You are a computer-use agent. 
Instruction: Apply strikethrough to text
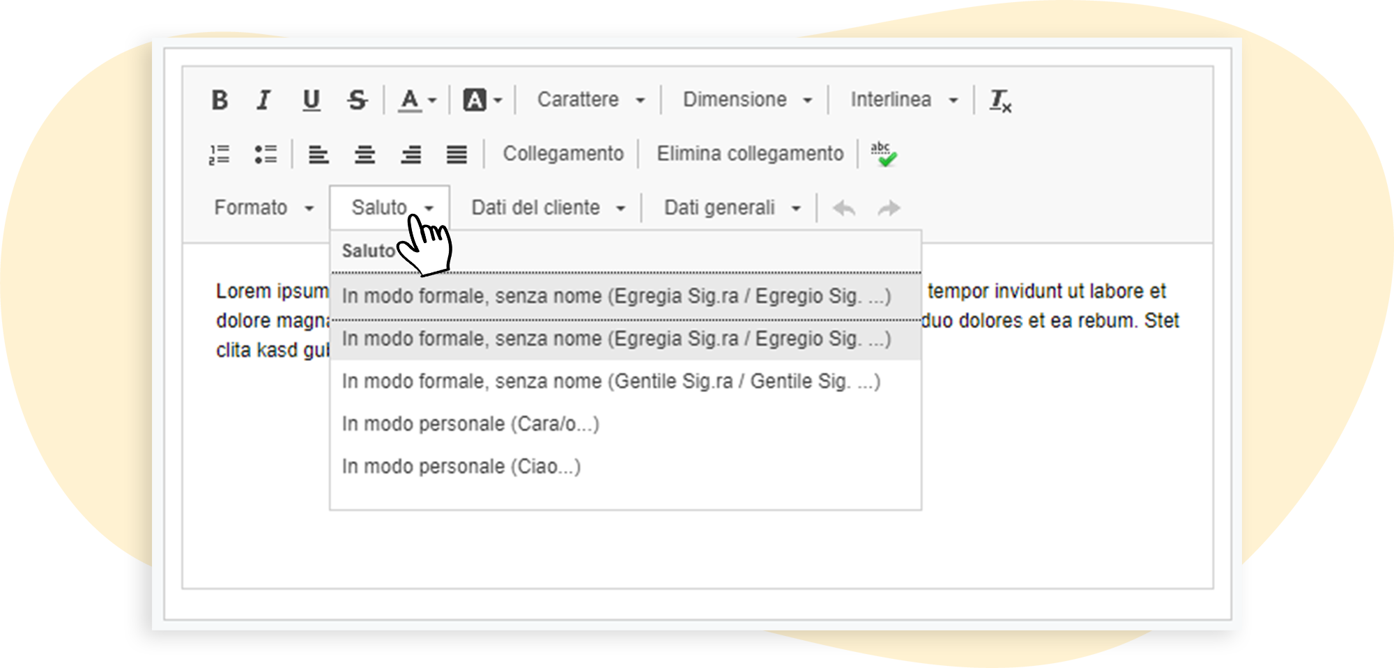click(x=358, y=100)
